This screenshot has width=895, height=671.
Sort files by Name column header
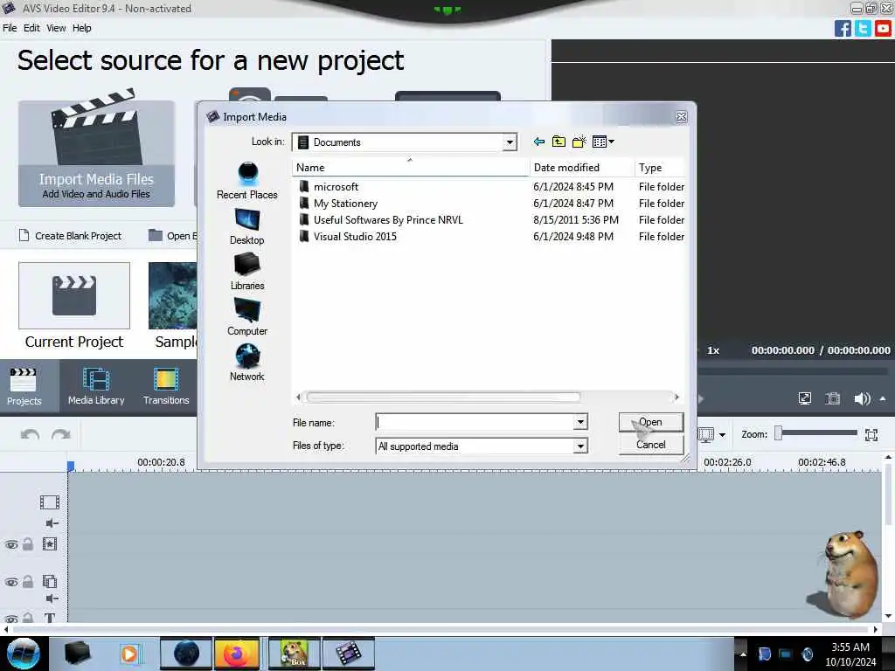click(x=410, y=168)
